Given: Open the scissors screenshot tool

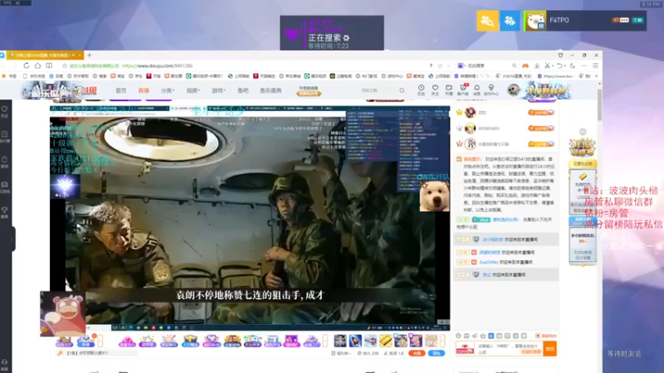Looking at the screenshot, I should pos(548,66).
